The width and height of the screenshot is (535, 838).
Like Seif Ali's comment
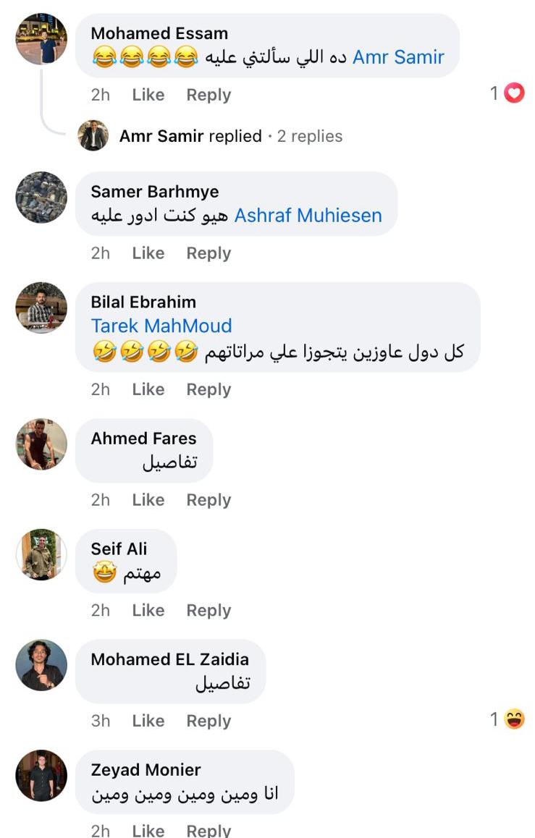[148, 611]
